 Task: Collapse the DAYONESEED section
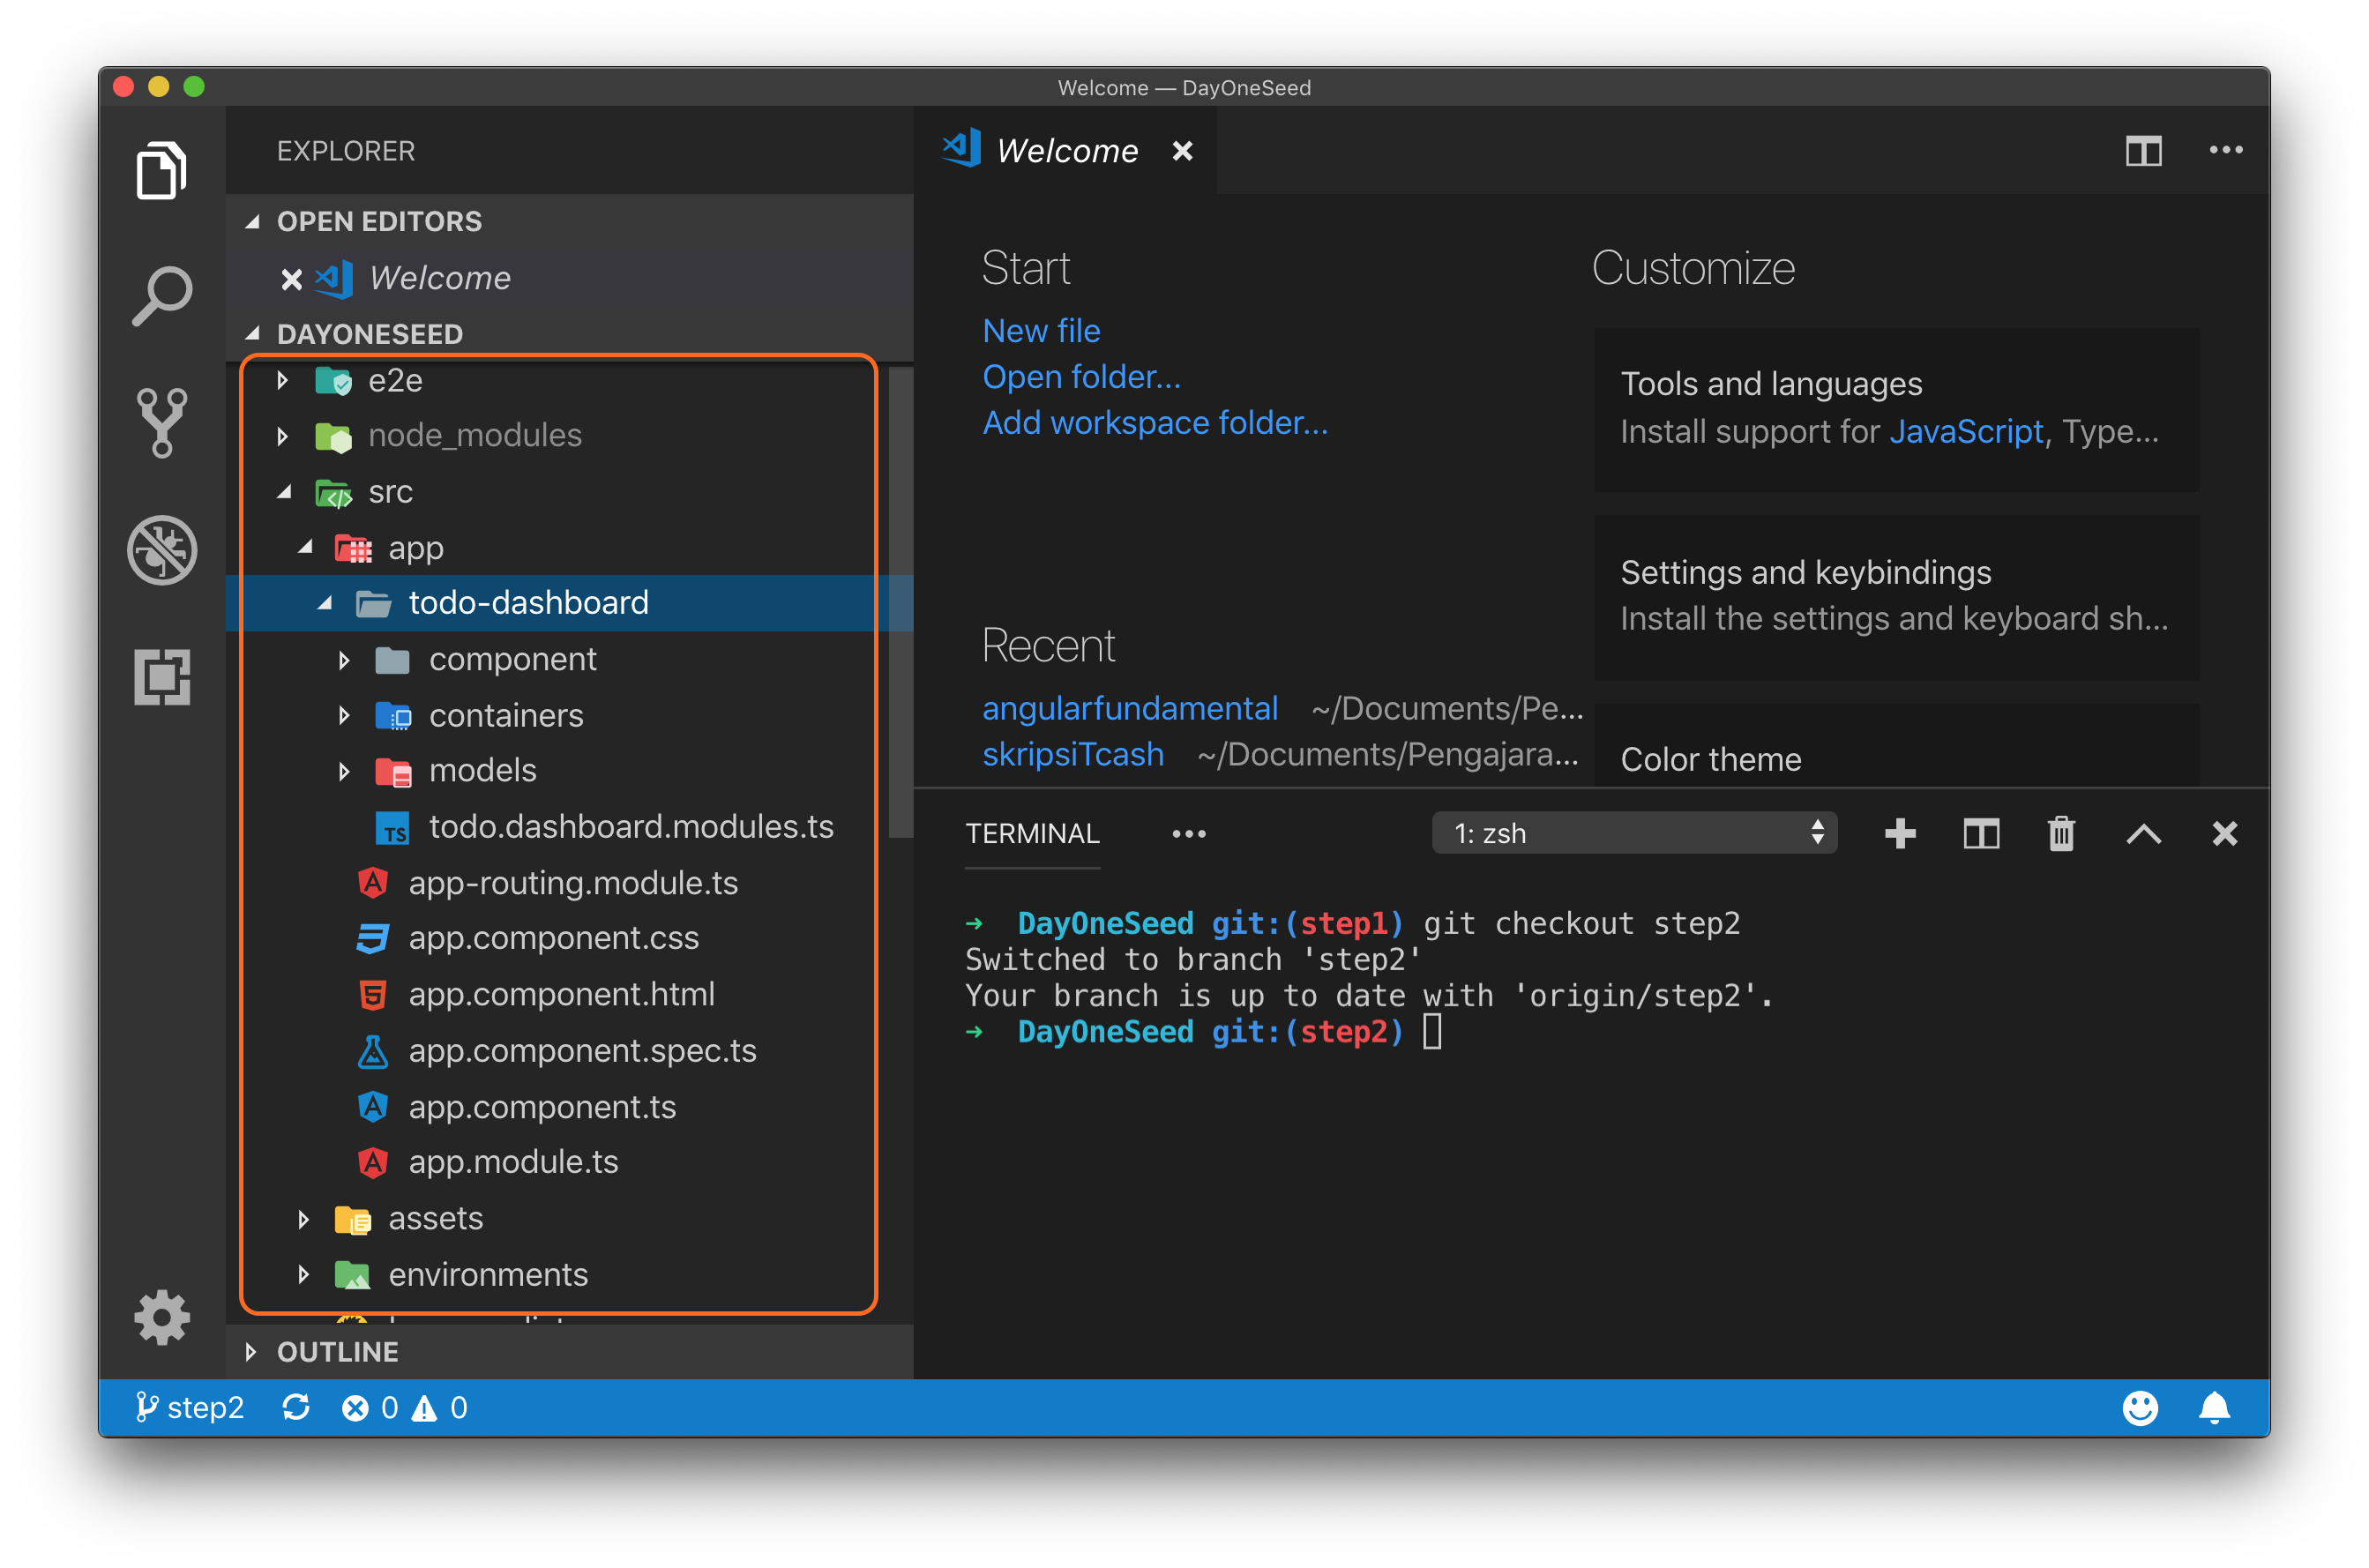click(x=253, y=333)
